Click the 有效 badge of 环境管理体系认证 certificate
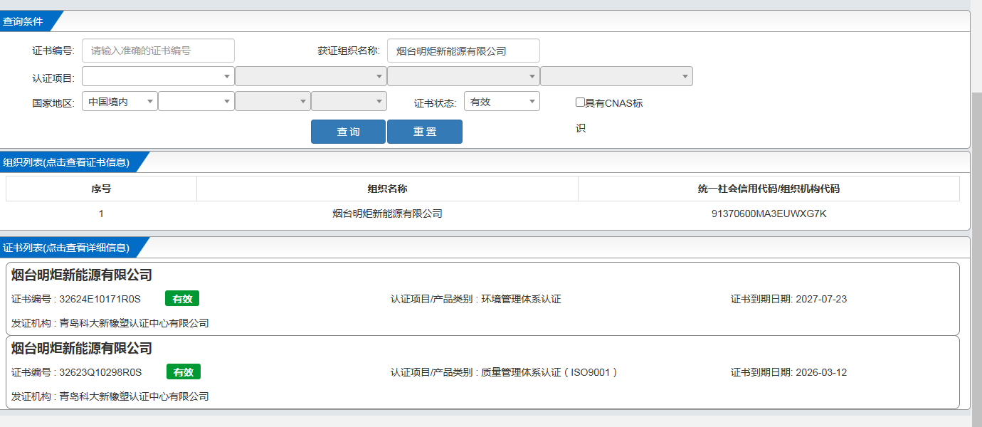982x427 pixels. click(182, 299)
